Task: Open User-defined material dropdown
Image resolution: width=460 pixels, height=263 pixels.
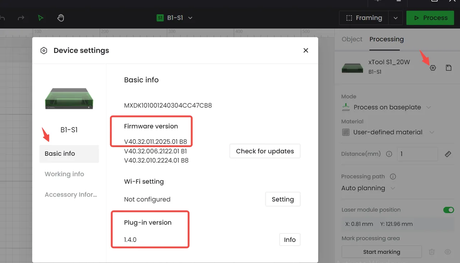Action: [432, 132]
